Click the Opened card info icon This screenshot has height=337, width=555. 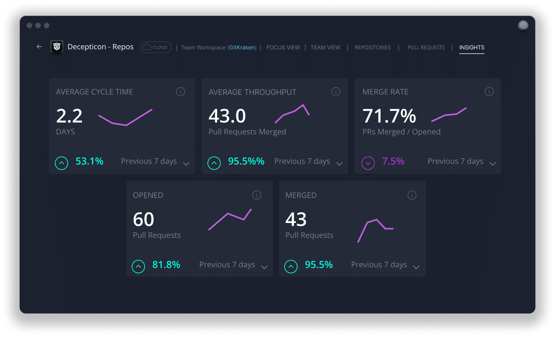point(256,195)
